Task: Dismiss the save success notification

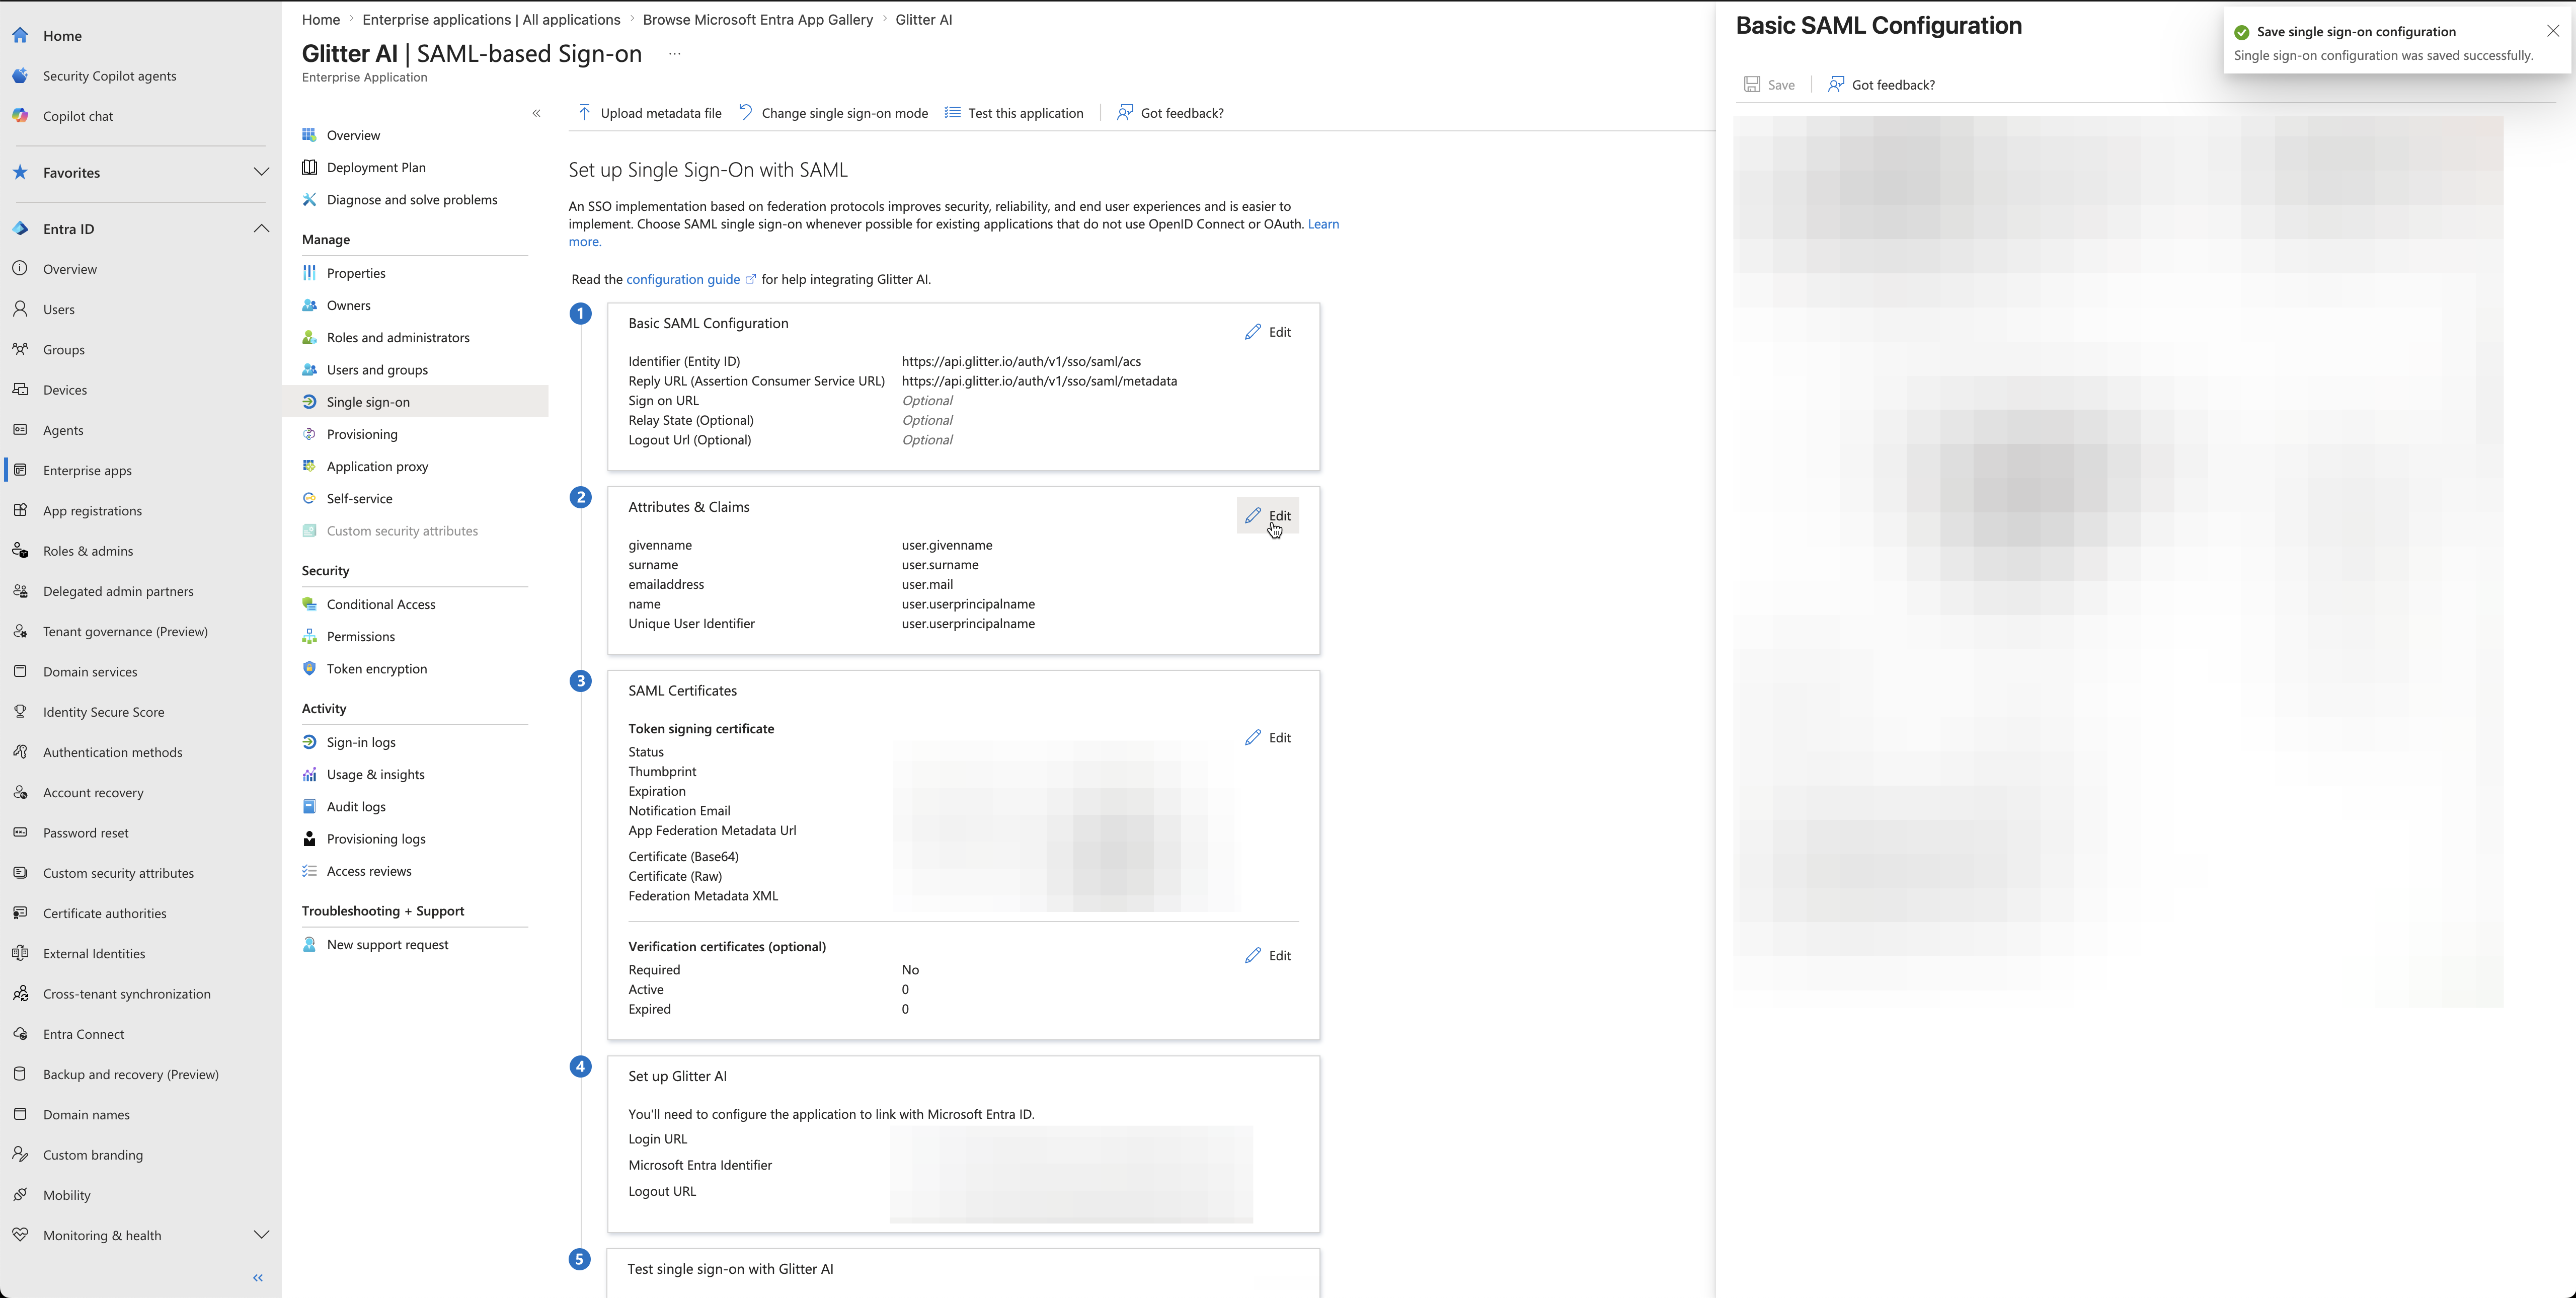Action: coord(2552,31)
